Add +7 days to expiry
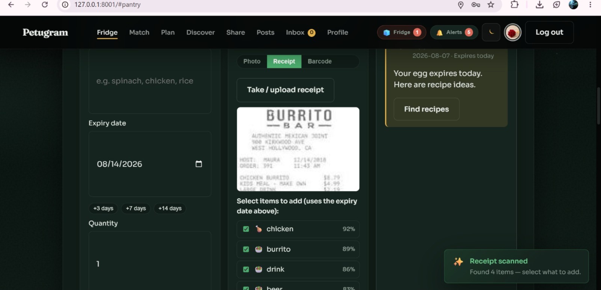Image resolution: width=601 pixels, height=290 pixels. 136,208
